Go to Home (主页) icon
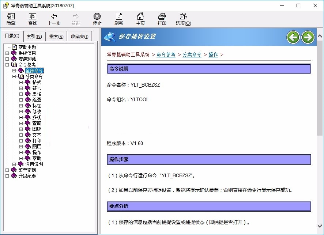 (x=140, y=19)
